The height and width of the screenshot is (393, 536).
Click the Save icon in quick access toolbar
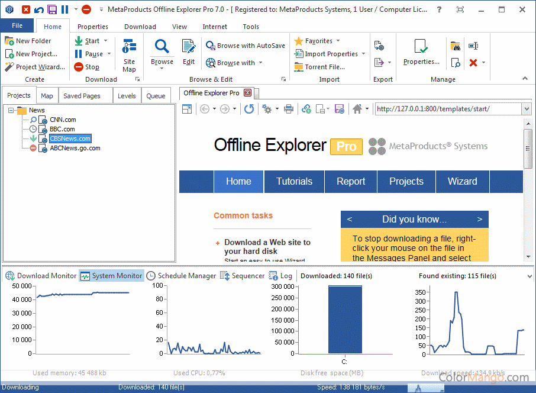coord(52,9)
